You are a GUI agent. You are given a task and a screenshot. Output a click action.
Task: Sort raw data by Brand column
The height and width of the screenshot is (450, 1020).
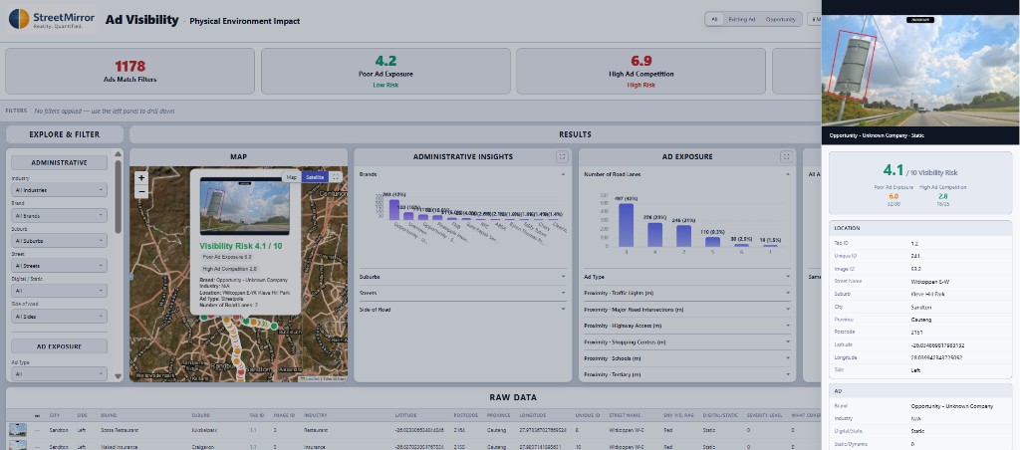[x=108, y=415]
